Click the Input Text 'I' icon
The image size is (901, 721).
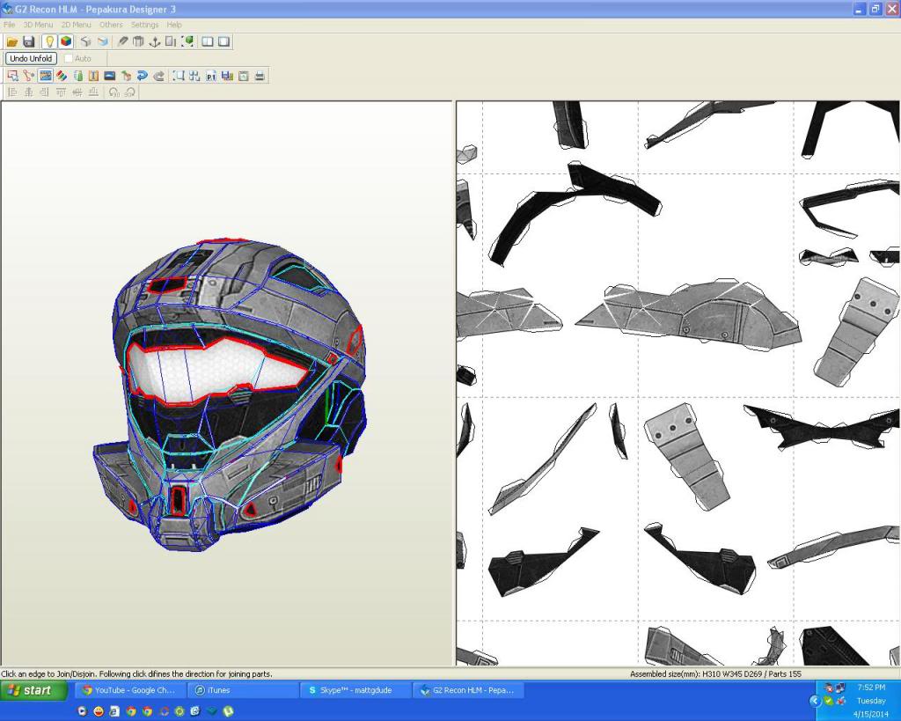point(93,76)
